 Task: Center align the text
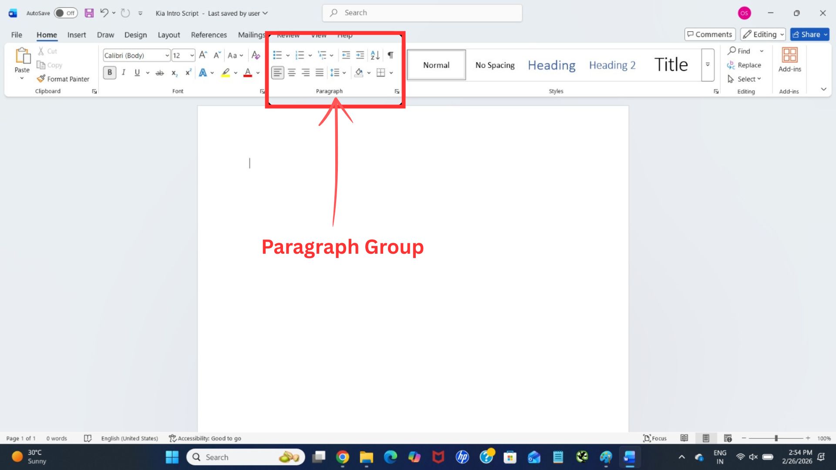click(291, 73)
